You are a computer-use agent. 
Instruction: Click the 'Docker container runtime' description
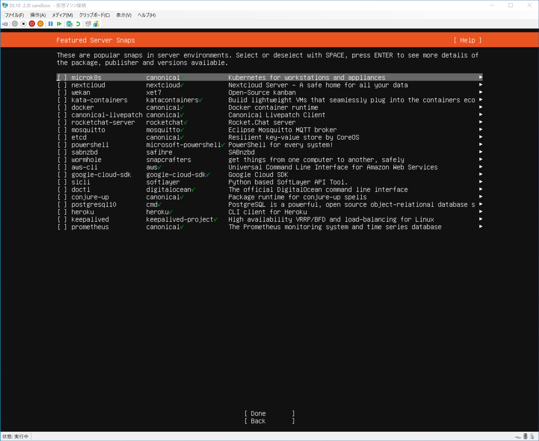(x=273, y=107)
